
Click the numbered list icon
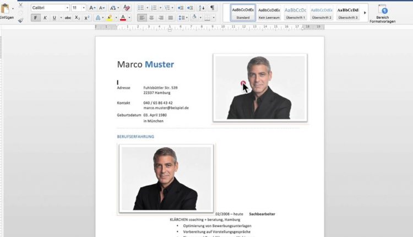[154, 8]
